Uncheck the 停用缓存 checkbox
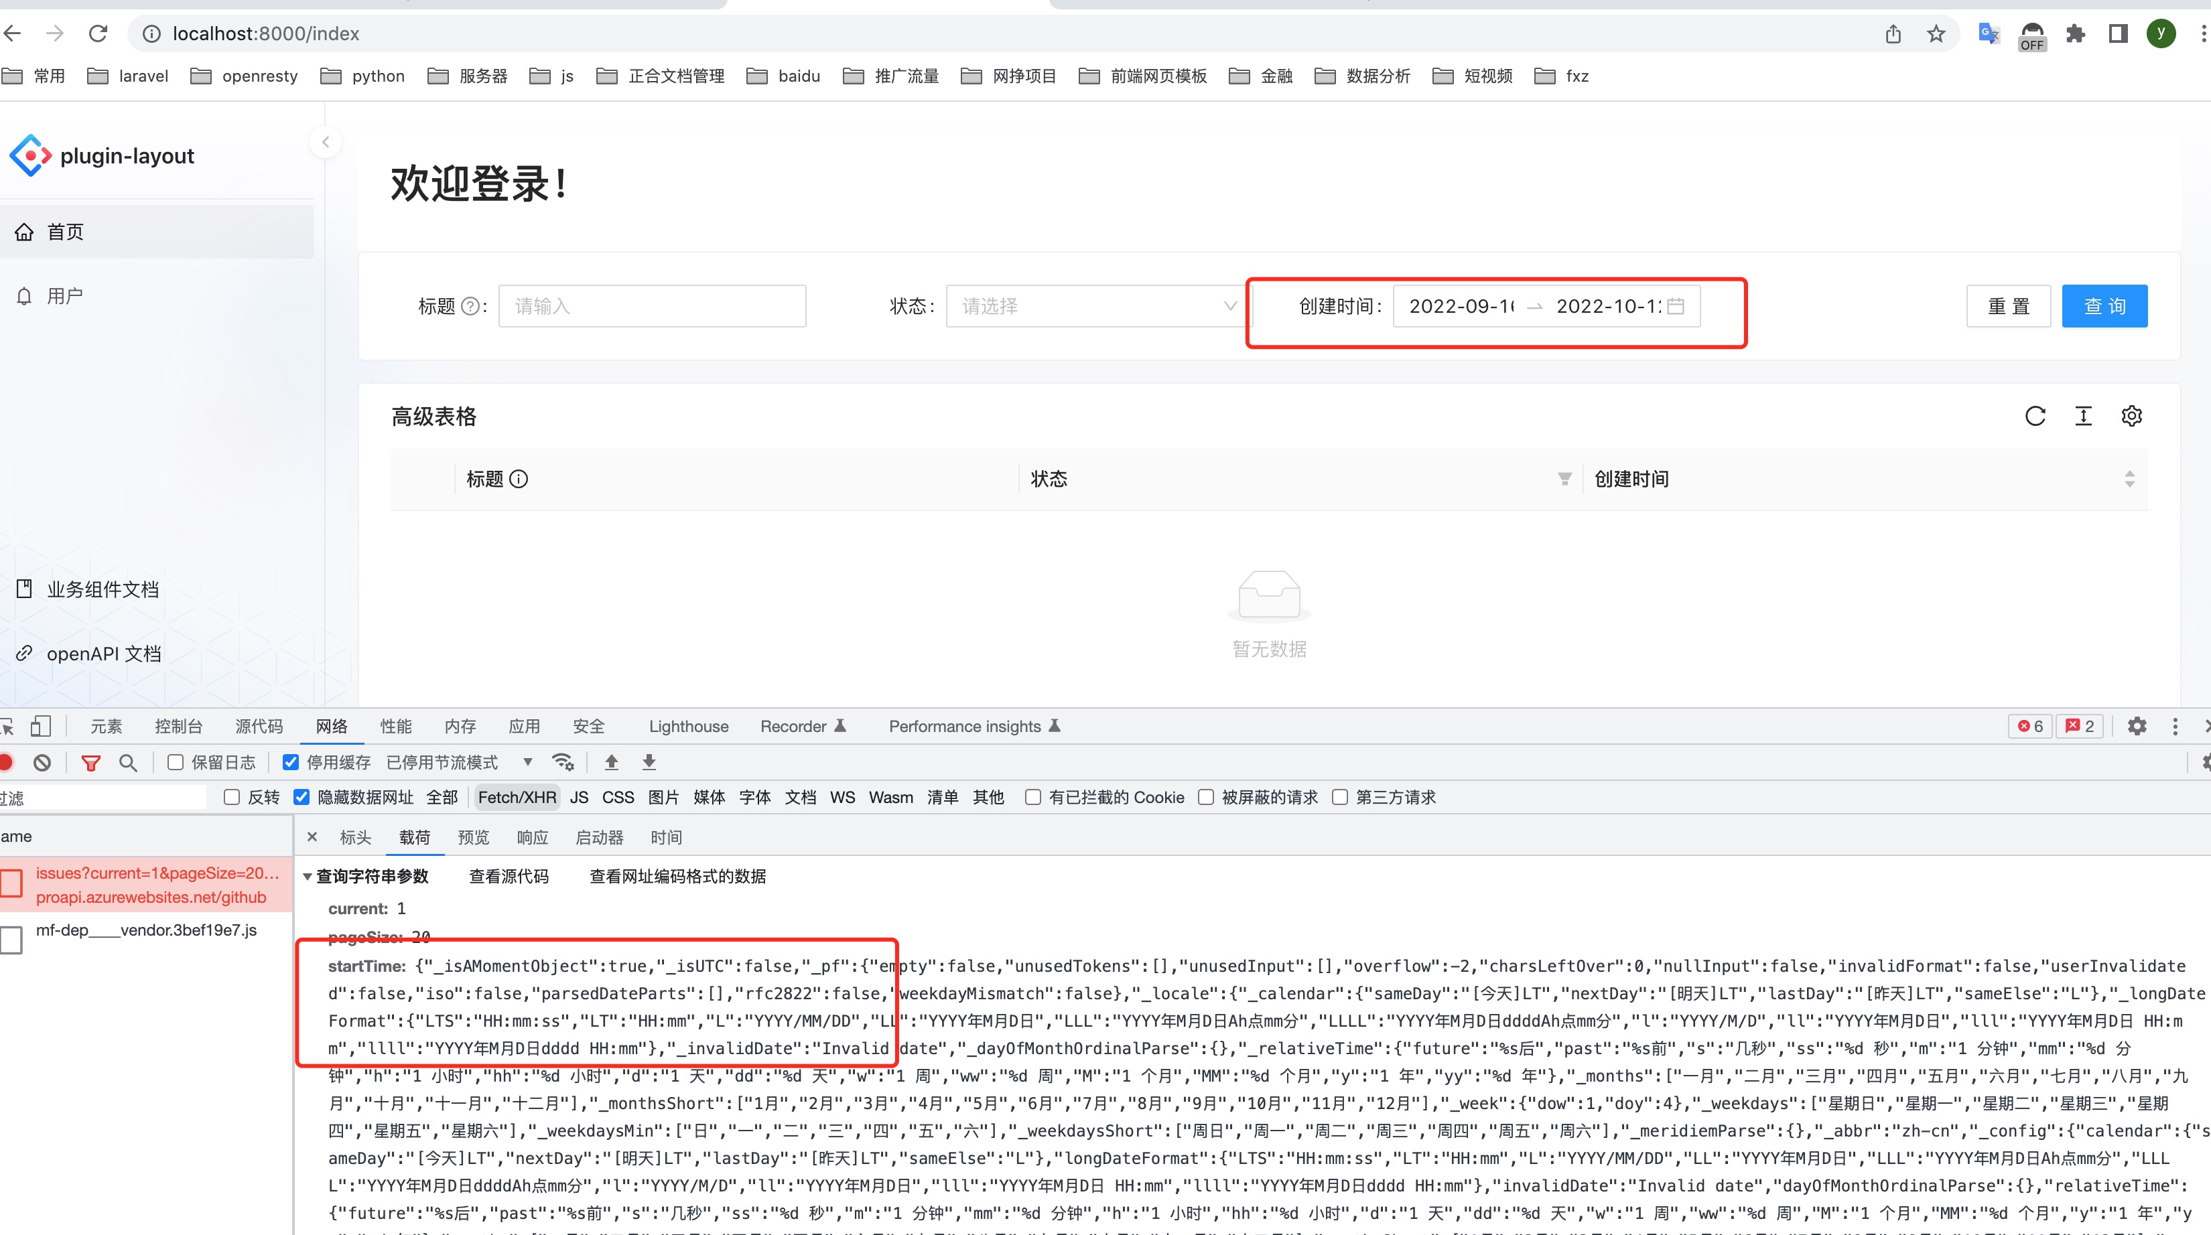 [x=291, y=762]
